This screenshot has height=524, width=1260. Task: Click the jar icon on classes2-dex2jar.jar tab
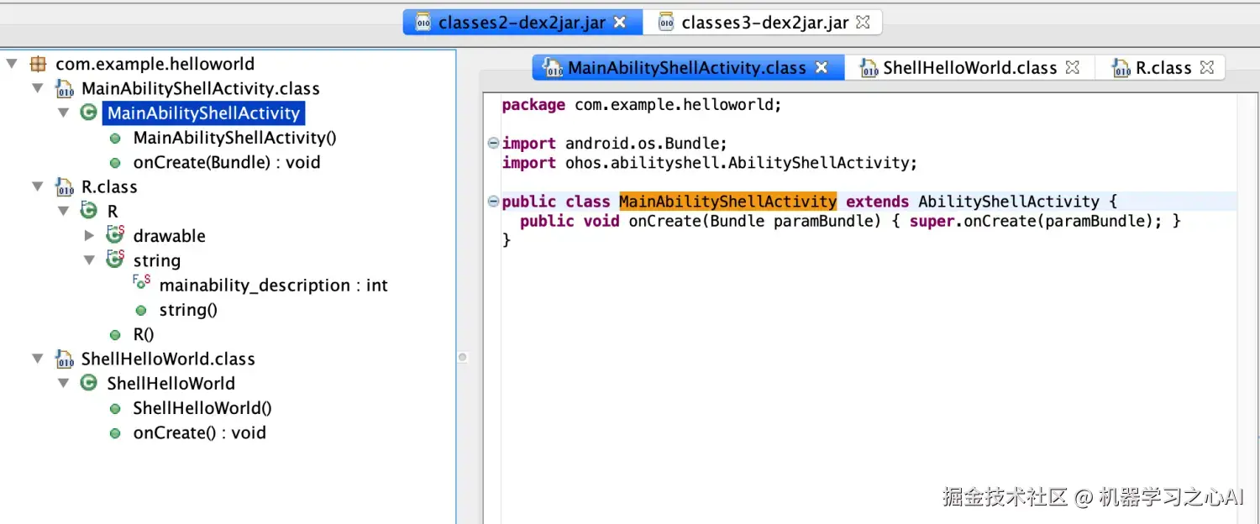tap(424, 23)
